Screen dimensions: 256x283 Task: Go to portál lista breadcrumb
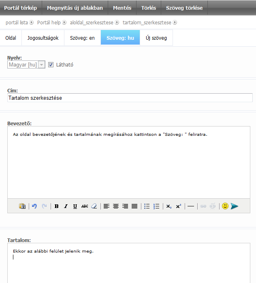pyautogui.click(x=17, y=23)
